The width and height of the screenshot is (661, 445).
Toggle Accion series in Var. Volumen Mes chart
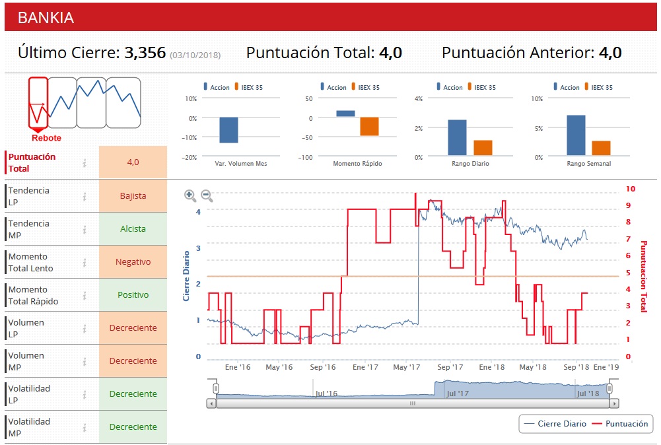(x=217, y=87)
